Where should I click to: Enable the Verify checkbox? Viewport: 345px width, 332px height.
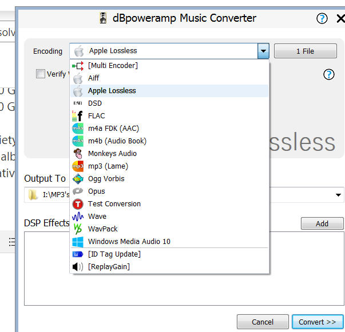pos(41,74)
